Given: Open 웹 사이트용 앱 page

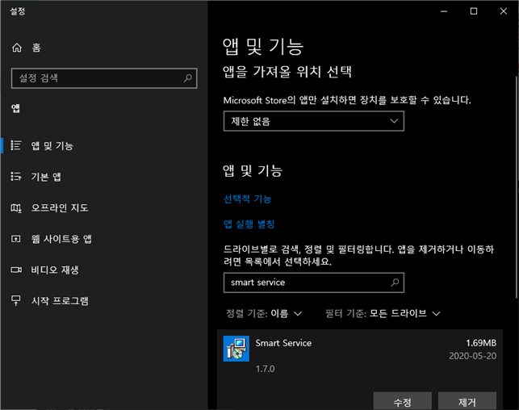Looking at the screenshot, I should [61, 239].
